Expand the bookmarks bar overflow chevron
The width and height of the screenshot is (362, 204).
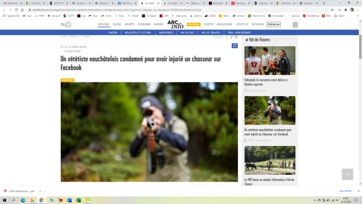(358, 16)
